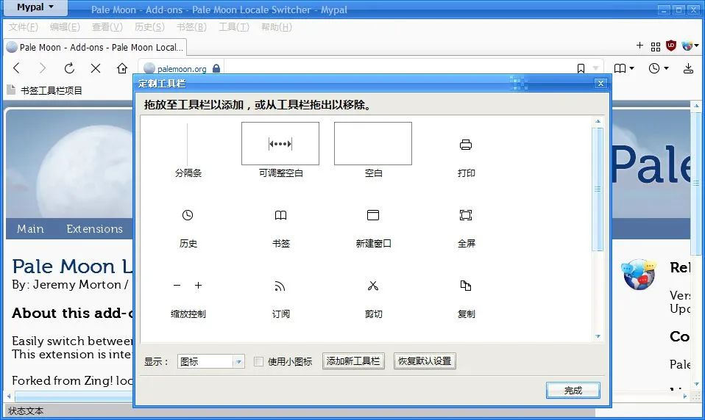Select the Full Screen (全屏) icon
This screenshot has height=420, width=705.
point(466,215)
